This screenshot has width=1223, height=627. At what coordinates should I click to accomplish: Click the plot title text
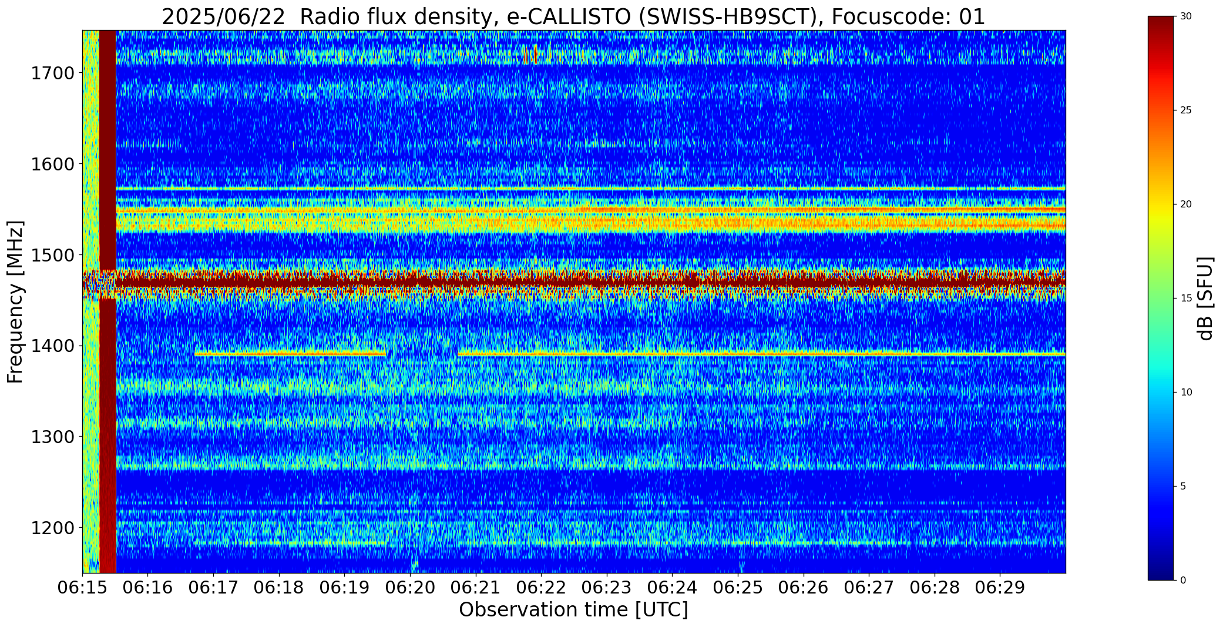(573, 16)
